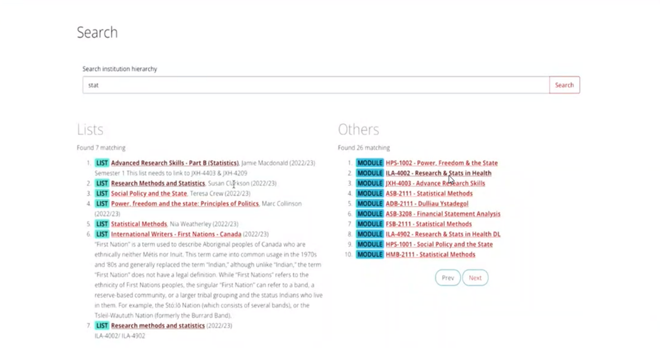This screenshot has height=348, width=660.
Task: Open module JXH-4003 Advance Research Skills
Action: point(435,184)
